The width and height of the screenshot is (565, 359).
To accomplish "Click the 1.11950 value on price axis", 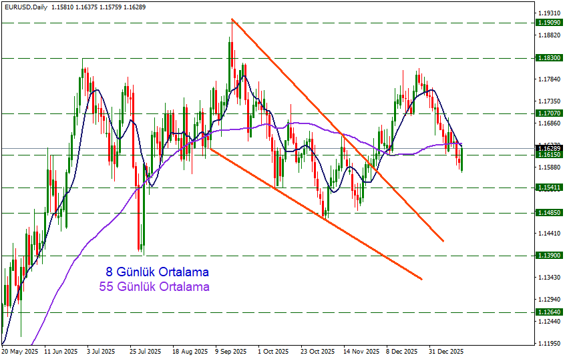I will tap(549, 344).
